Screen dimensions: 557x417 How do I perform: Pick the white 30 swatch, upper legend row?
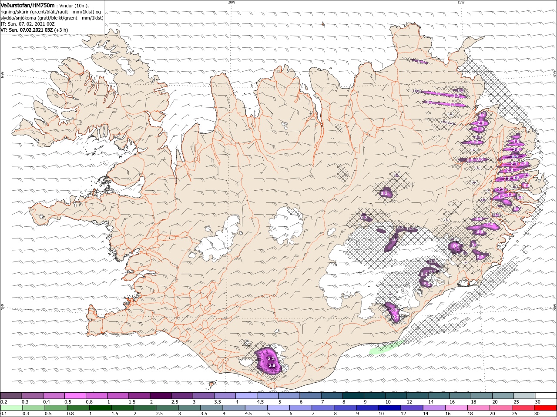coord(546,395)
